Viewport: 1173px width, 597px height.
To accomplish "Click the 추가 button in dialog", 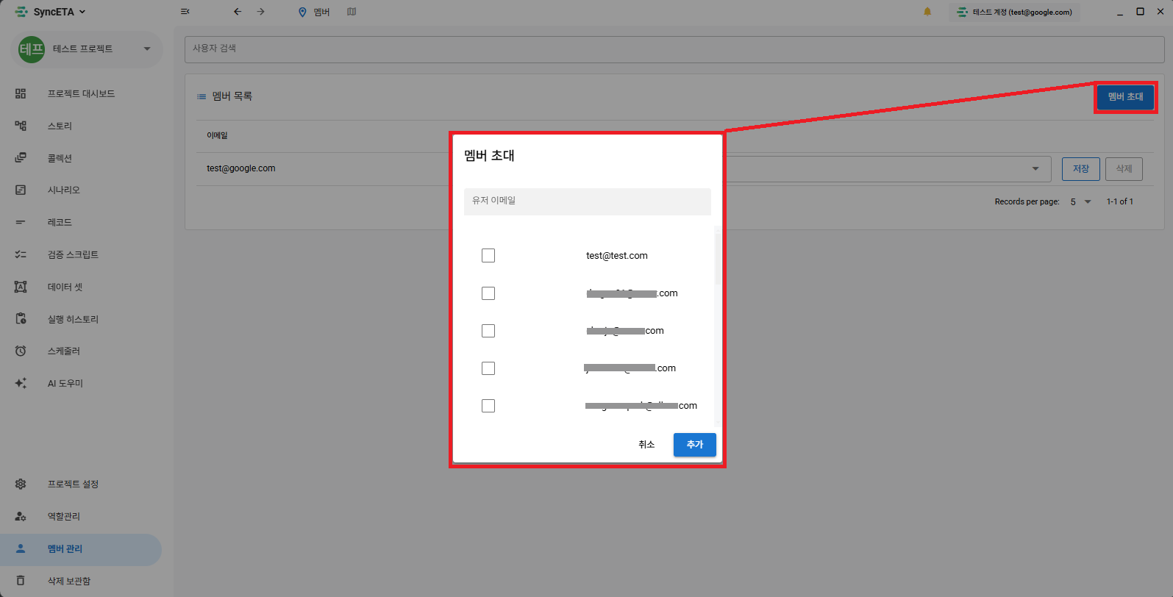I will [694, 445].
